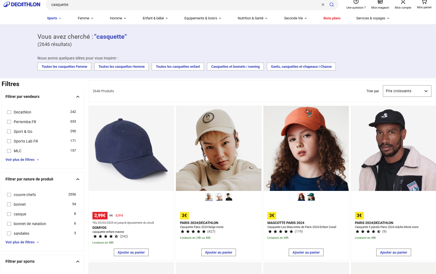Screen dimensions: 436x274
Task: Collapse the Filtrer par vendeurs section
Action: click(x=78, y=97)
